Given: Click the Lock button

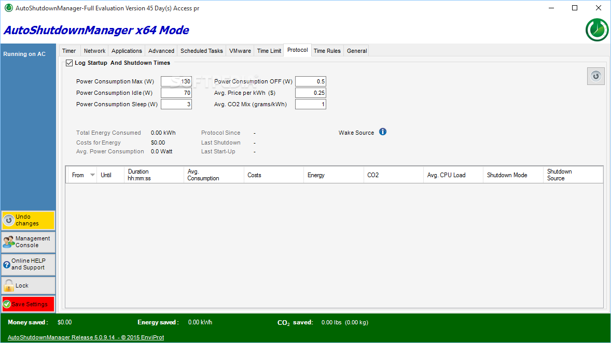Looking at the screenshot, I should tap(28, 285).
